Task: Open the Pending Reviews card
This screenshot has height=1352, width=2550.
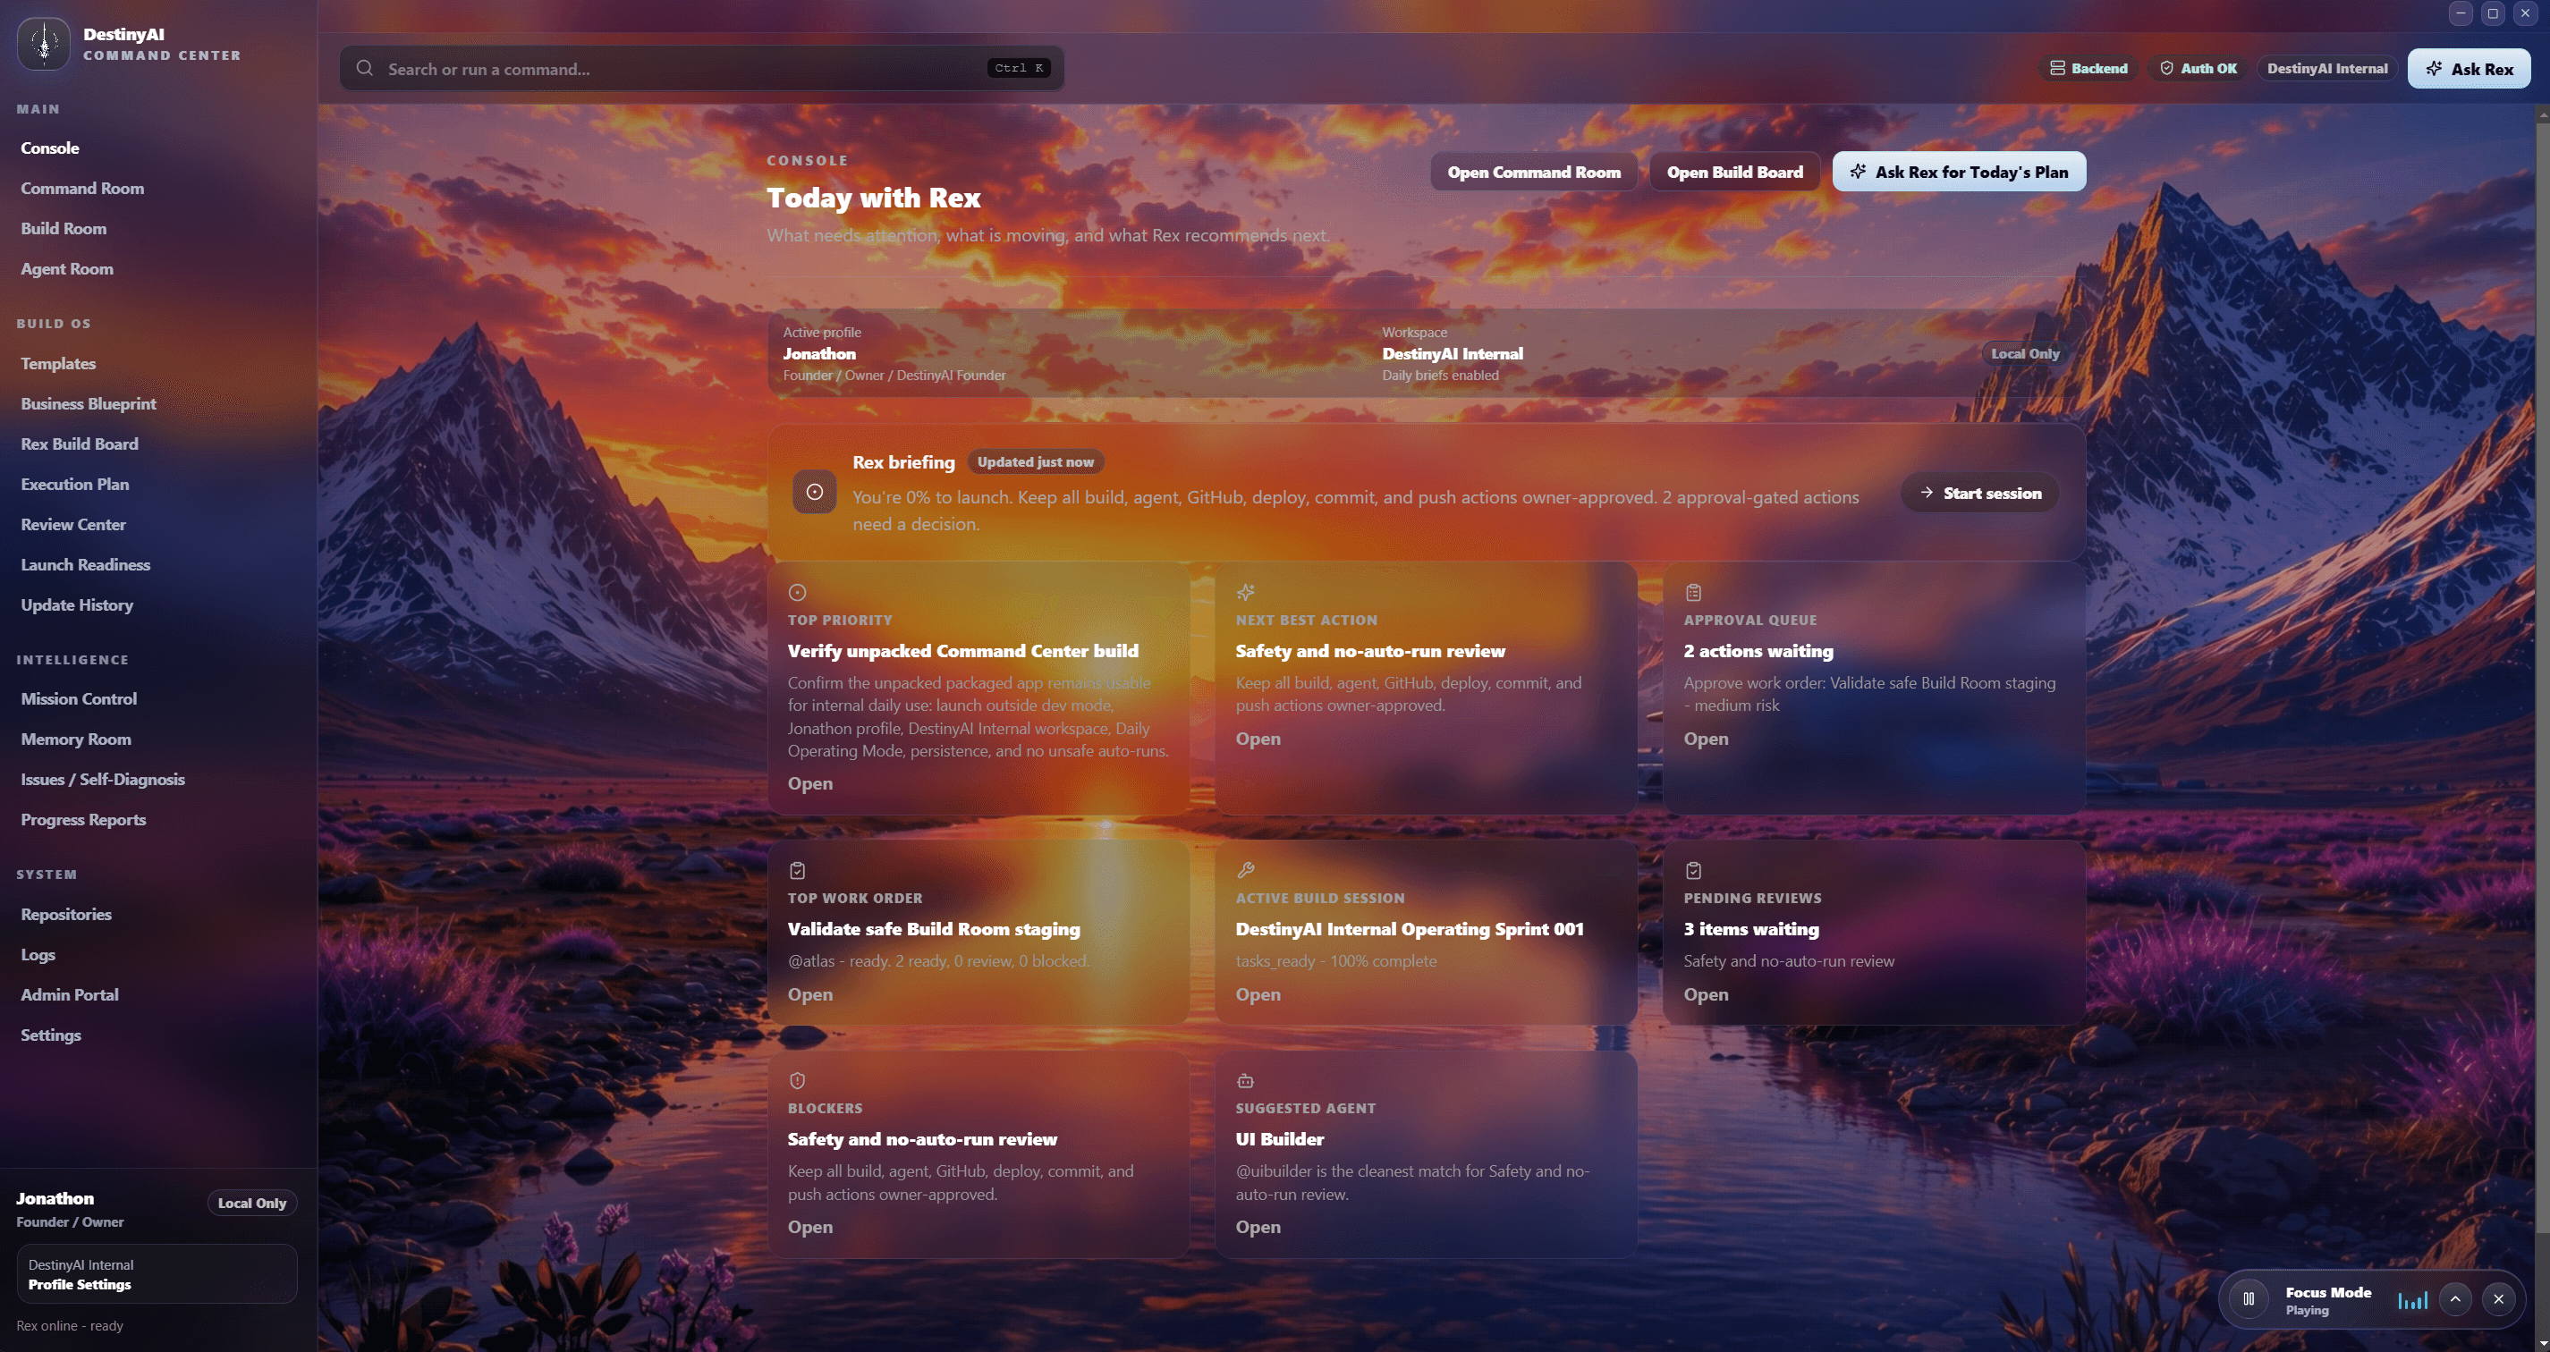Action: pyautogui.click(x=1706, y=994)
